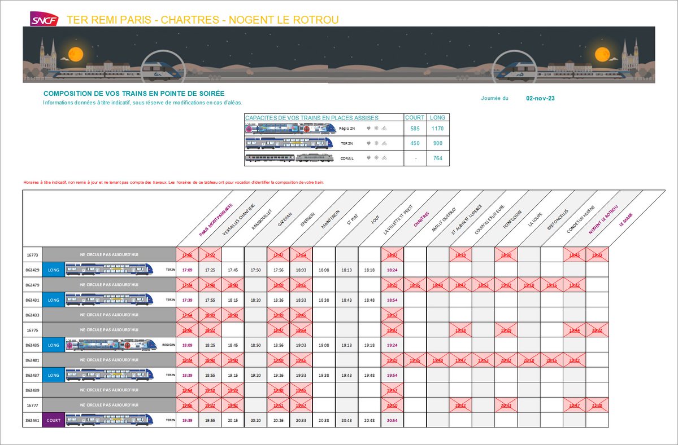Click the snowflake icon in CORAIL row
The height and width of the screenshot is (445, 678).
click(x=376, y=158)
